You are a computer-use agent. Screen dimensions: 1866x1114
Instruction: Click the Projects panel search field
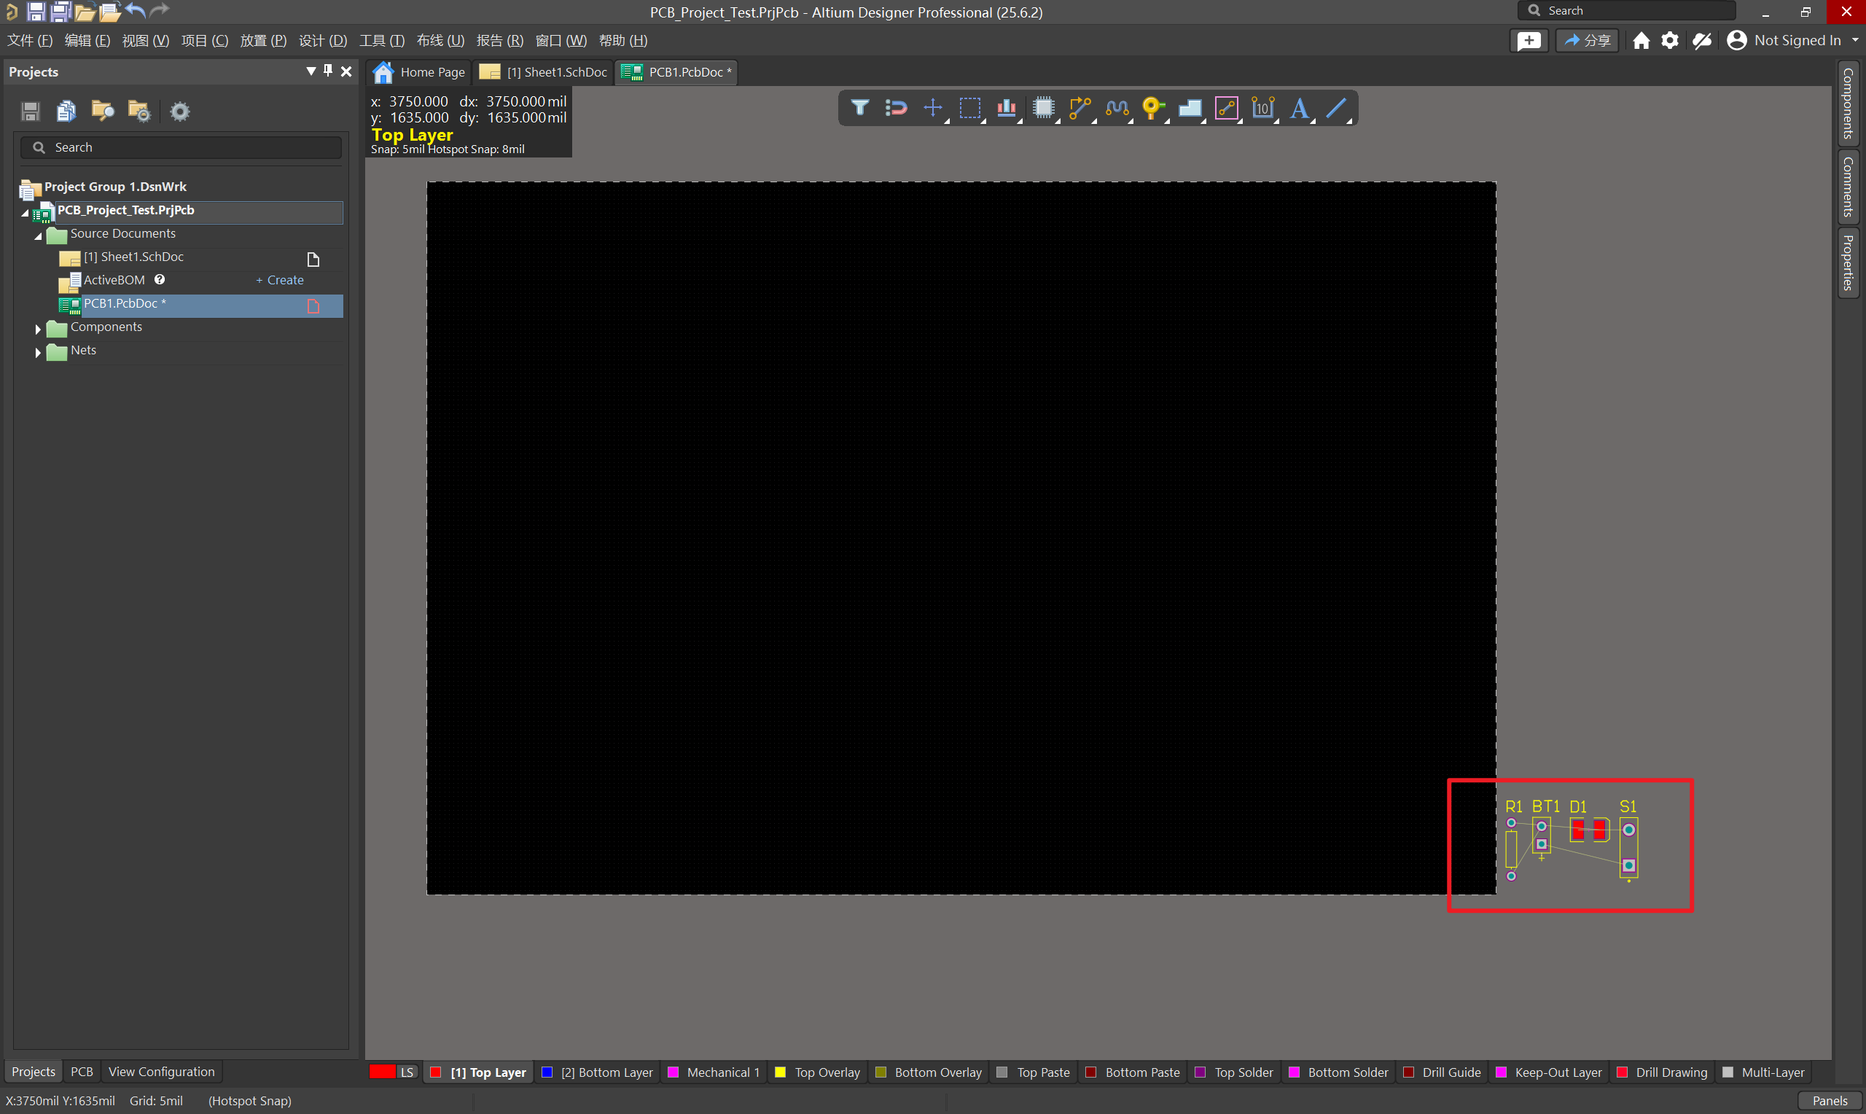pyautogui.click(x=187, y=147)
